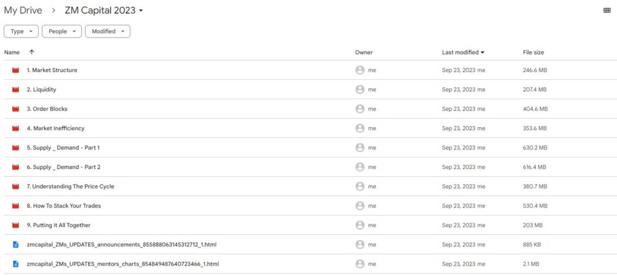Image resolution: width=617 pixels, height=276 pixels.
Task: Click the Name column header
Action: click(x=12, y=52)
